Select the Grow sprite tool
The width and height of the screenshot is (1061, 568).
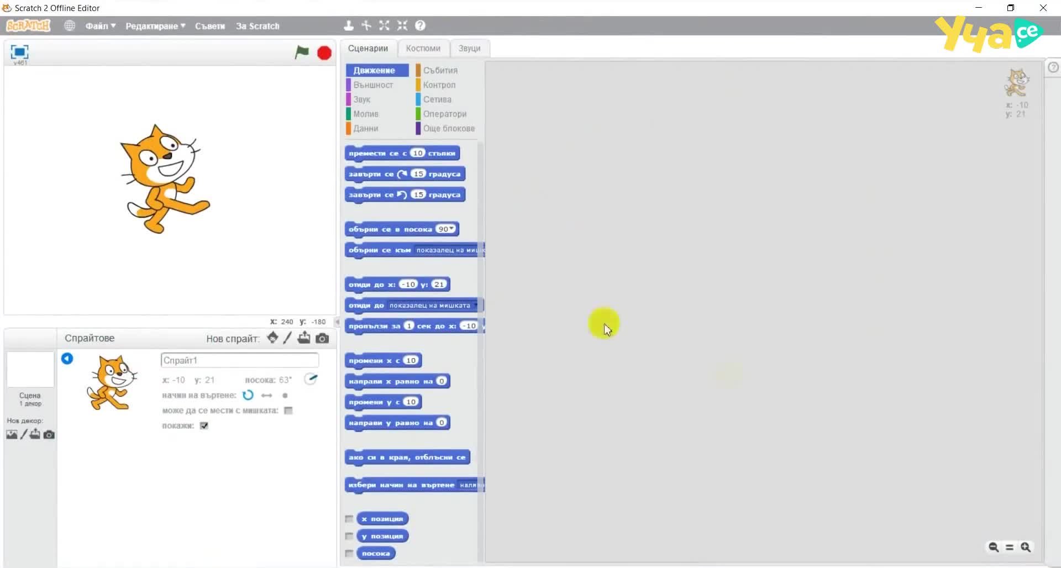[x=385, y=25]
